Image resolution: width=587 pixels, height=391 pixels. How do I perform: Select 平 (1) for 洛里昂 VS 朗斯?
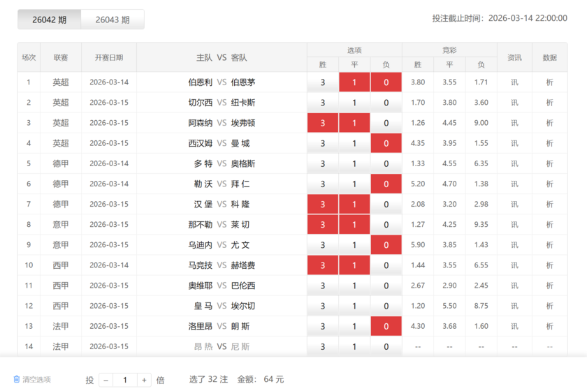354,326
